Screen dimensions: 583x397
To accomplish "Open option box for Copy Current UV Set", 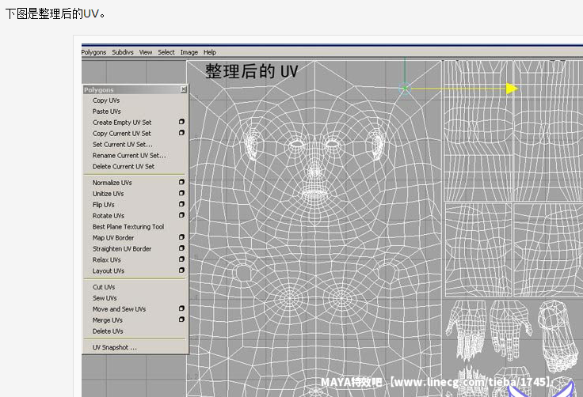I will pos(181,133).
